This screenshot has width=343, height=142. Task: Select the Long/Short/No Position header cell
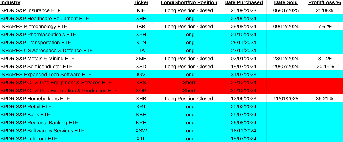point(189,2)
